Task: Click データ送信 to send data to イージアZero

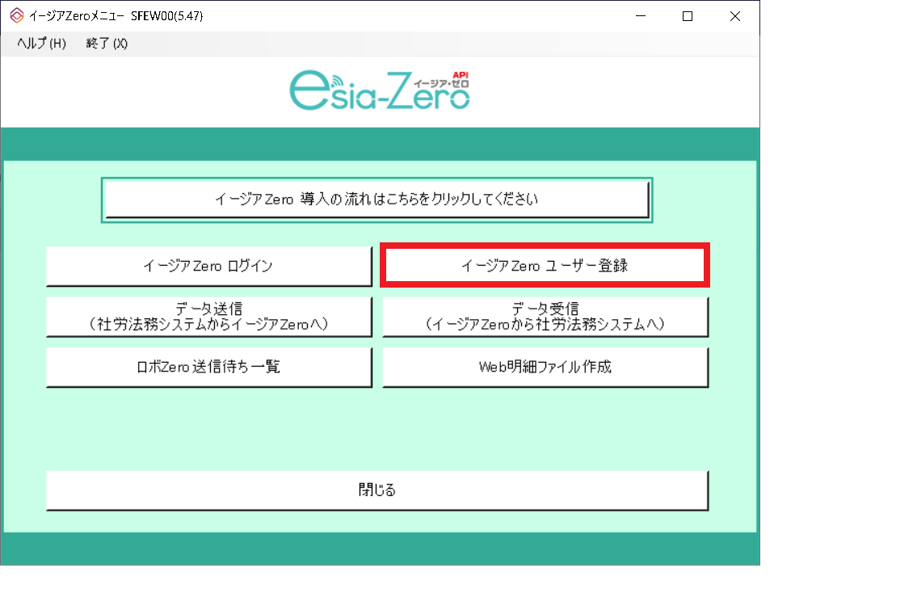Action: 208,317
